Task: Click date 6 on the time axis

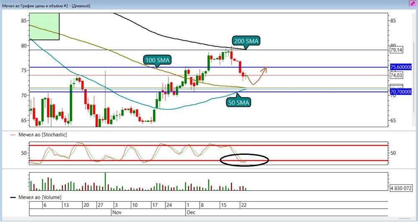Action: pyautogui.click(x=45, y=205)
